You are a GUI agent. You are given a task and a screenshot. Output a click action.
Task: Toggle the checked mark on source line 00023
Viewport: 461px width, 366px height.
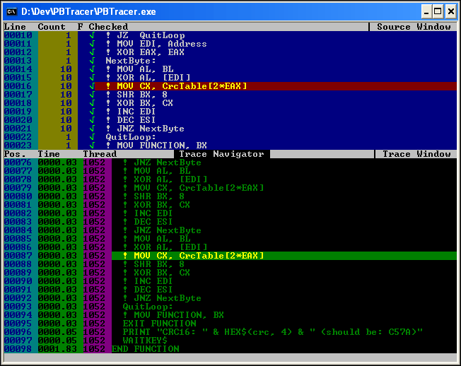coord(92,146)
